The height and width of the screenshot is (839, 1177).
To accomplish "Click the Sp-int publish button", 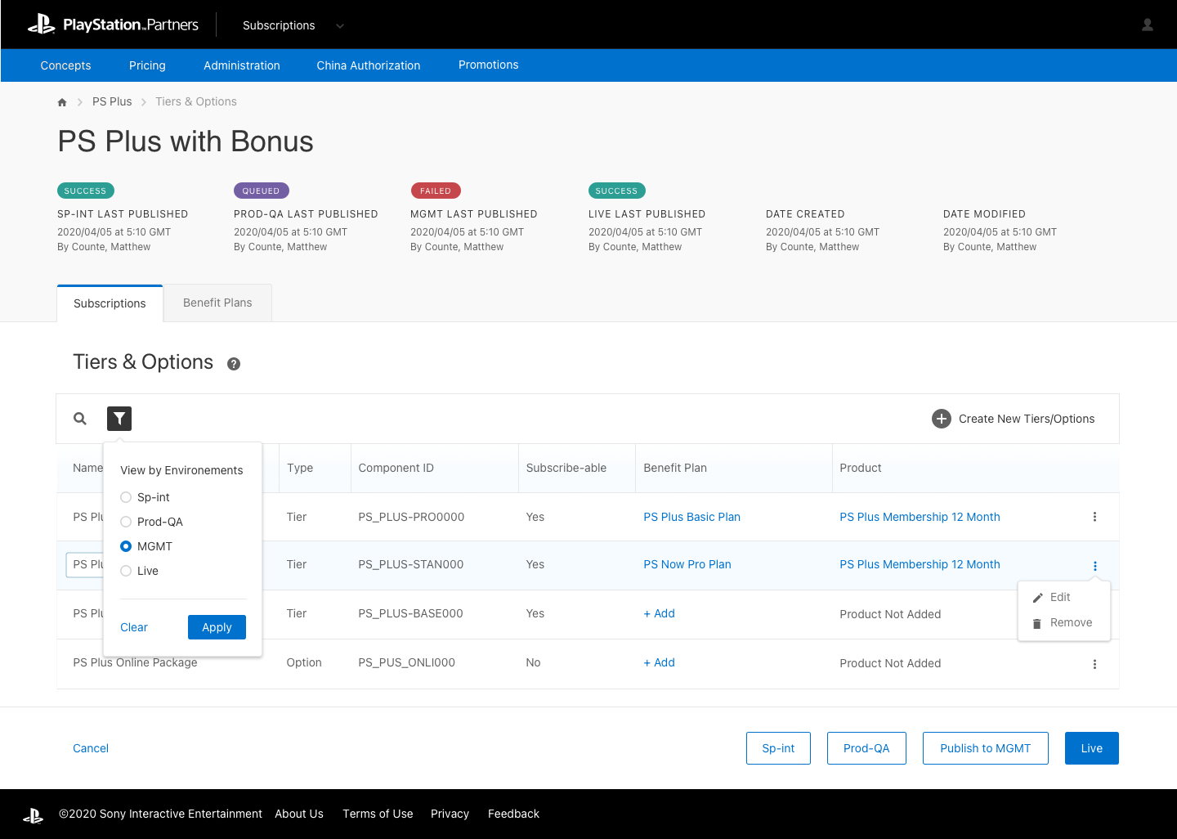I will [x=778, y=748].
